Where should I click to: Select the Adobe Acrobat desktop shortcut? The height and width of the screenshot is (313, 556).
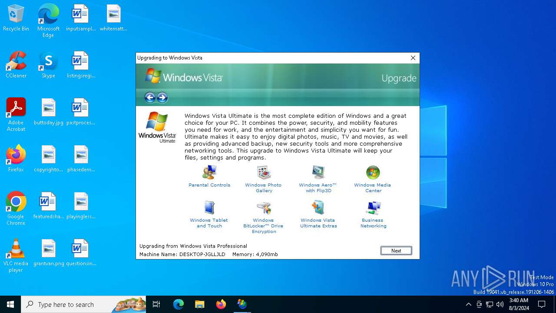[x=16, y=115]
